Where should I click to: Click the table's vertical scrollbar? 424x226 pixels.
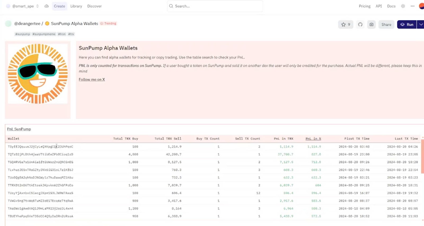422,156
